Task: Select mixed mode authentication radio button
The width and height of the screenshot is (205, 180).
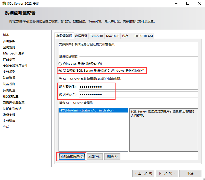Action: (x=60, y=71)
